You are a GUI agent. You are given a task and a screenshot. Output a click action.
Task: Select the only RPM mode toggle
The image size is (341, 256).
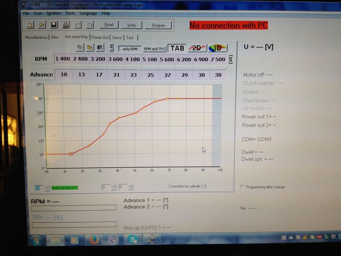click(x=130, y=49)
